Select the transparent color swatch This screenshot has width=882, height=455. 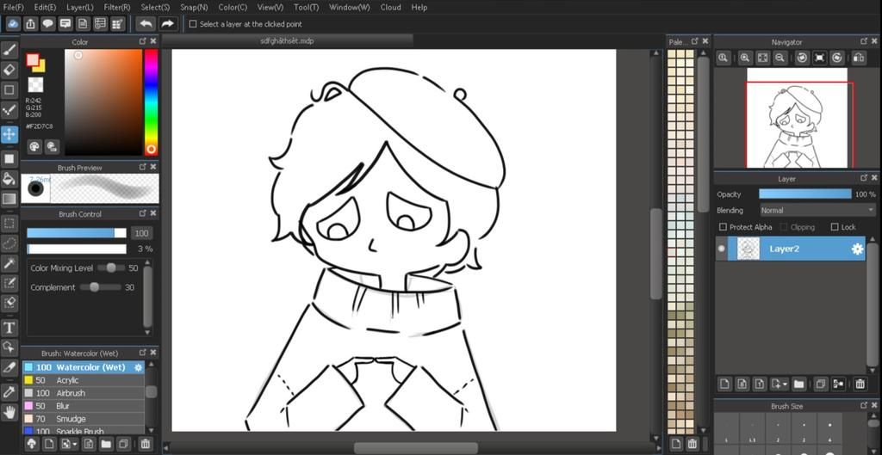[35, 85]
